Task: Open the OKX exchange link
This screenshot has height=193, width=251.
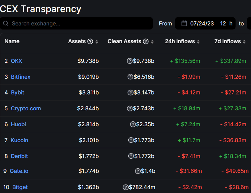Action: pos(16,61)
